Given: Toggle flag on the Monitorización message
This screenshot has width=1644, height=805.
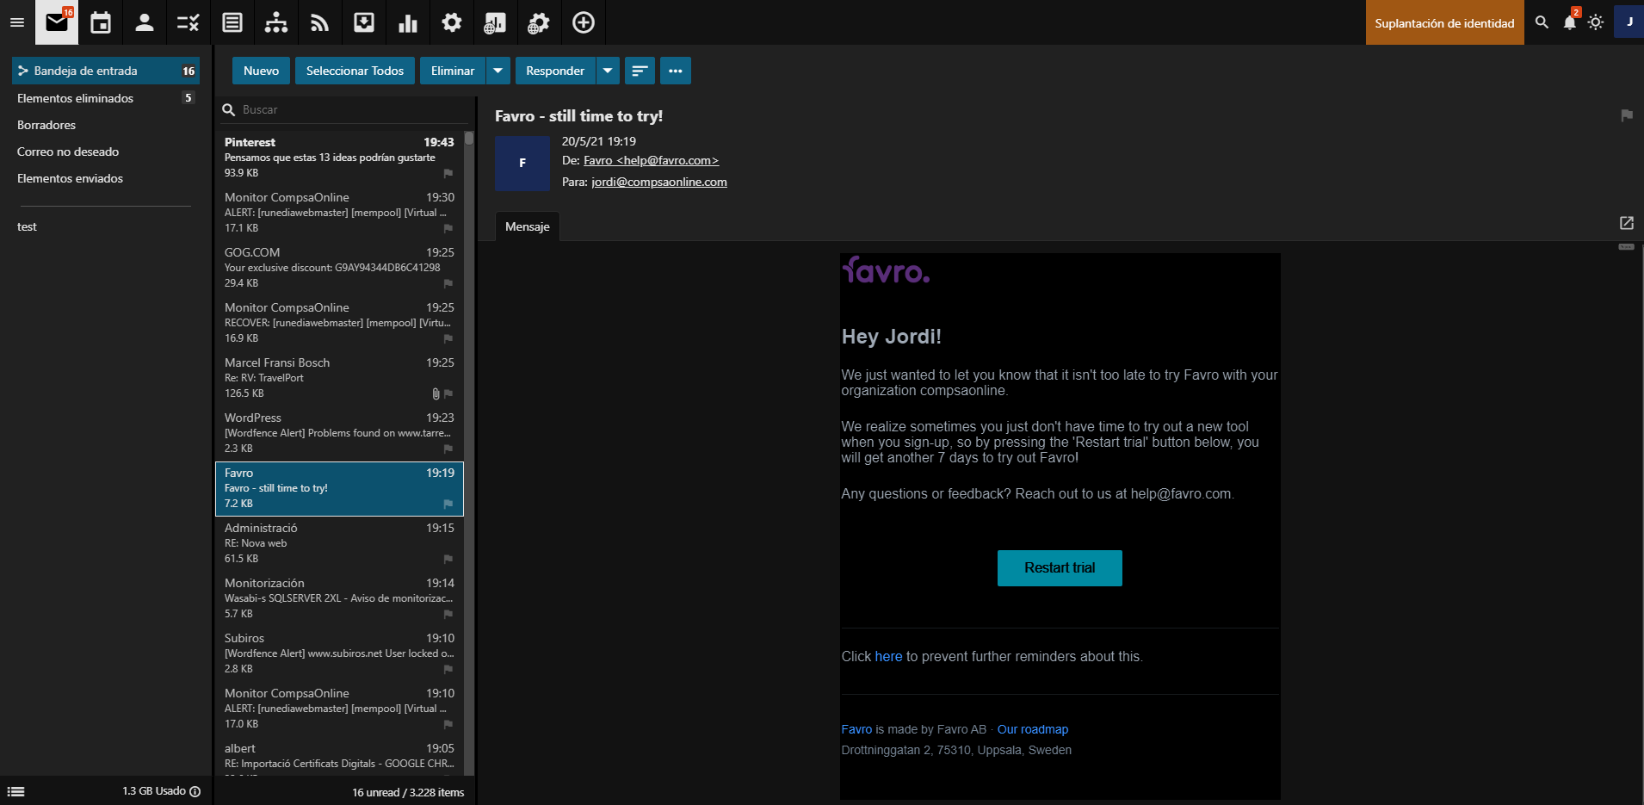Looking at the screenshot, I should (x=448, y=614).
